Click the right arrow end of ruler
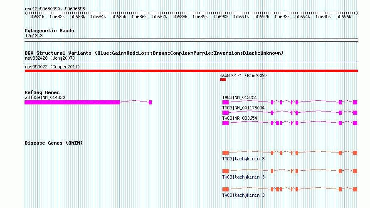This screenshot has width=370, height=208. click(x=357, y=13)
